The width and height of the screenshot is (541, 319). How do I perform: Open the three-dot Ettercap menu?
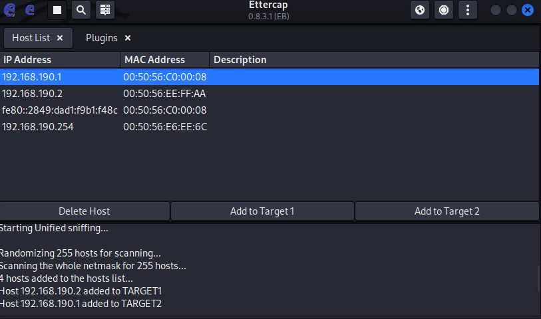[468, 10]
